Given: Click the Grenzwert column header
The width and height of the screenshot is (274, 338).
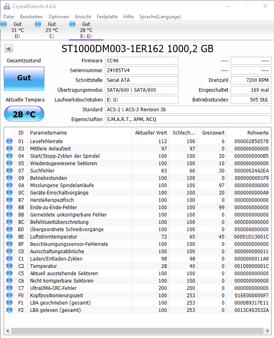Looking at the screenshot, I should (x=213, y=133).
